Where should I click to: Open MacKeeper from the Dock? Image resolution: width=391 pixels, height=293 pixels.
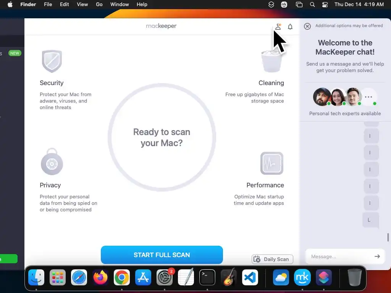[x=302, y=277]
